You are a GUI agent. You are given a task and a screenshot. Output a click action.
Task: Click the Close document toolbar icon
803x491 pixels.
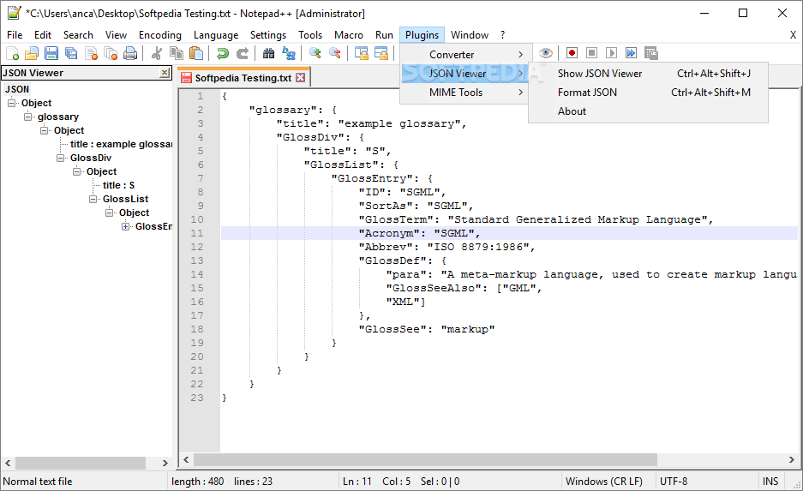coord(91,53)
